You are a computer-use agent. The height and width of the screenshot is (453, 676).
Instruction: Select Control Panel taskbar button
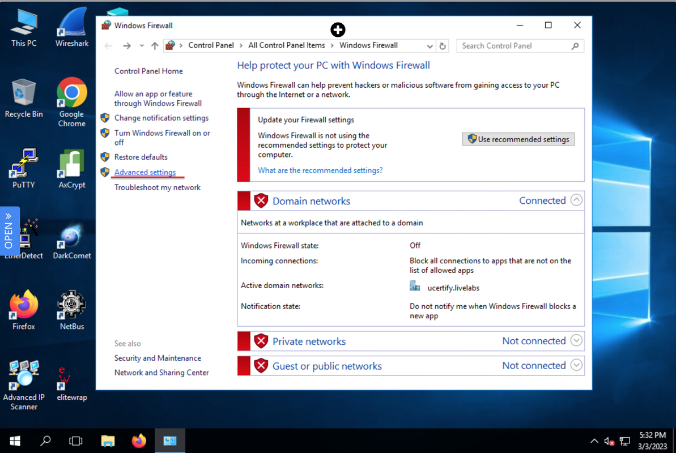tap(170, 441)
